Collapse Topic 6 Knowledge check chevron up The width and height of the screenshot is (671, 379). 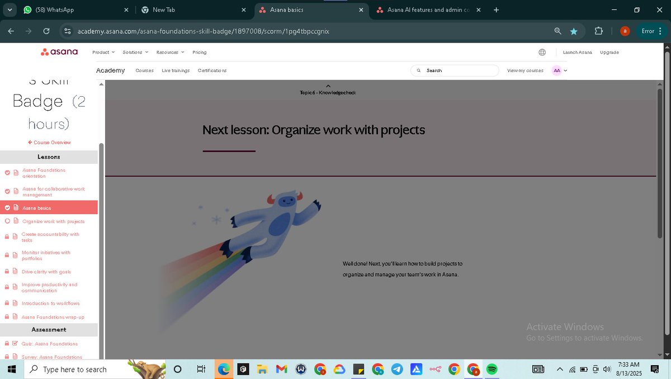(328, 86)
